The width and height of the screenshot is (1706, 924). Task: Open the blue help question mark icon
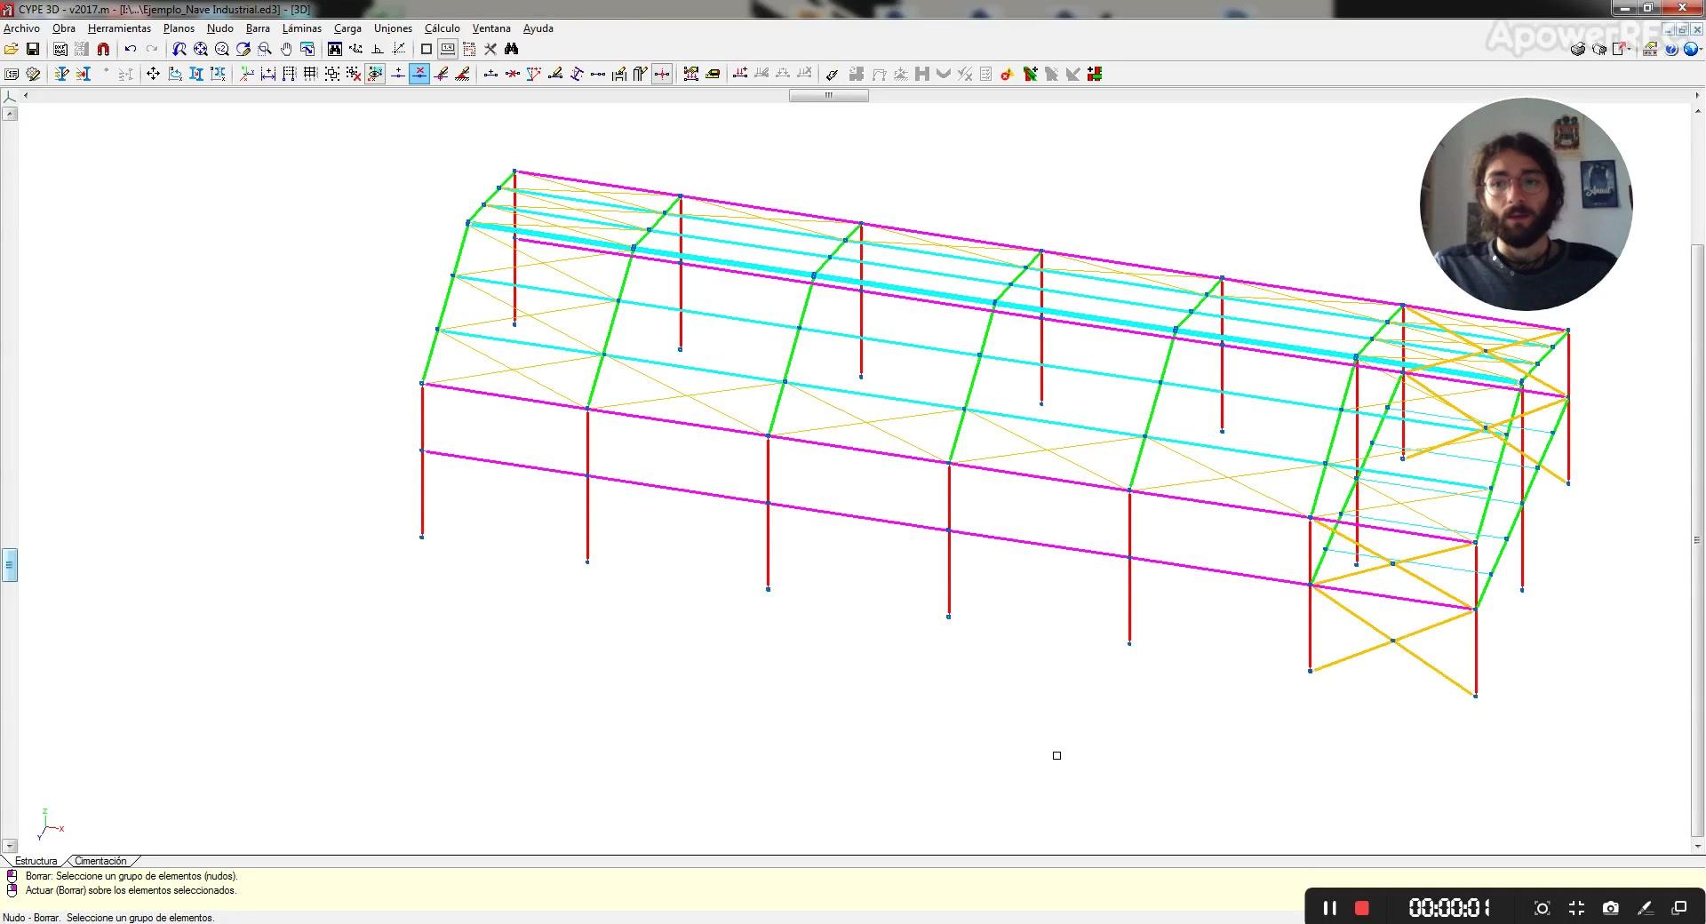coord(1671,50)
